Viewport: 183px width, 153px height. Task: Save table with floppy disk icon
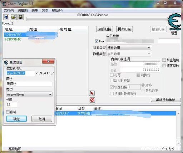click(x=20, y=17)
